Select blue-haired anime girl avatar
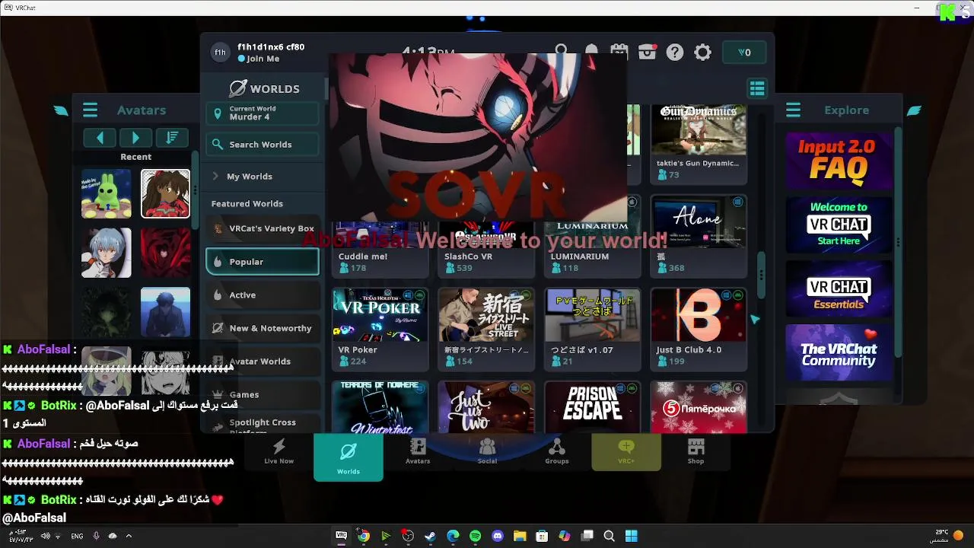The height and width of the screenshot is (548, 974). [107, 253]
